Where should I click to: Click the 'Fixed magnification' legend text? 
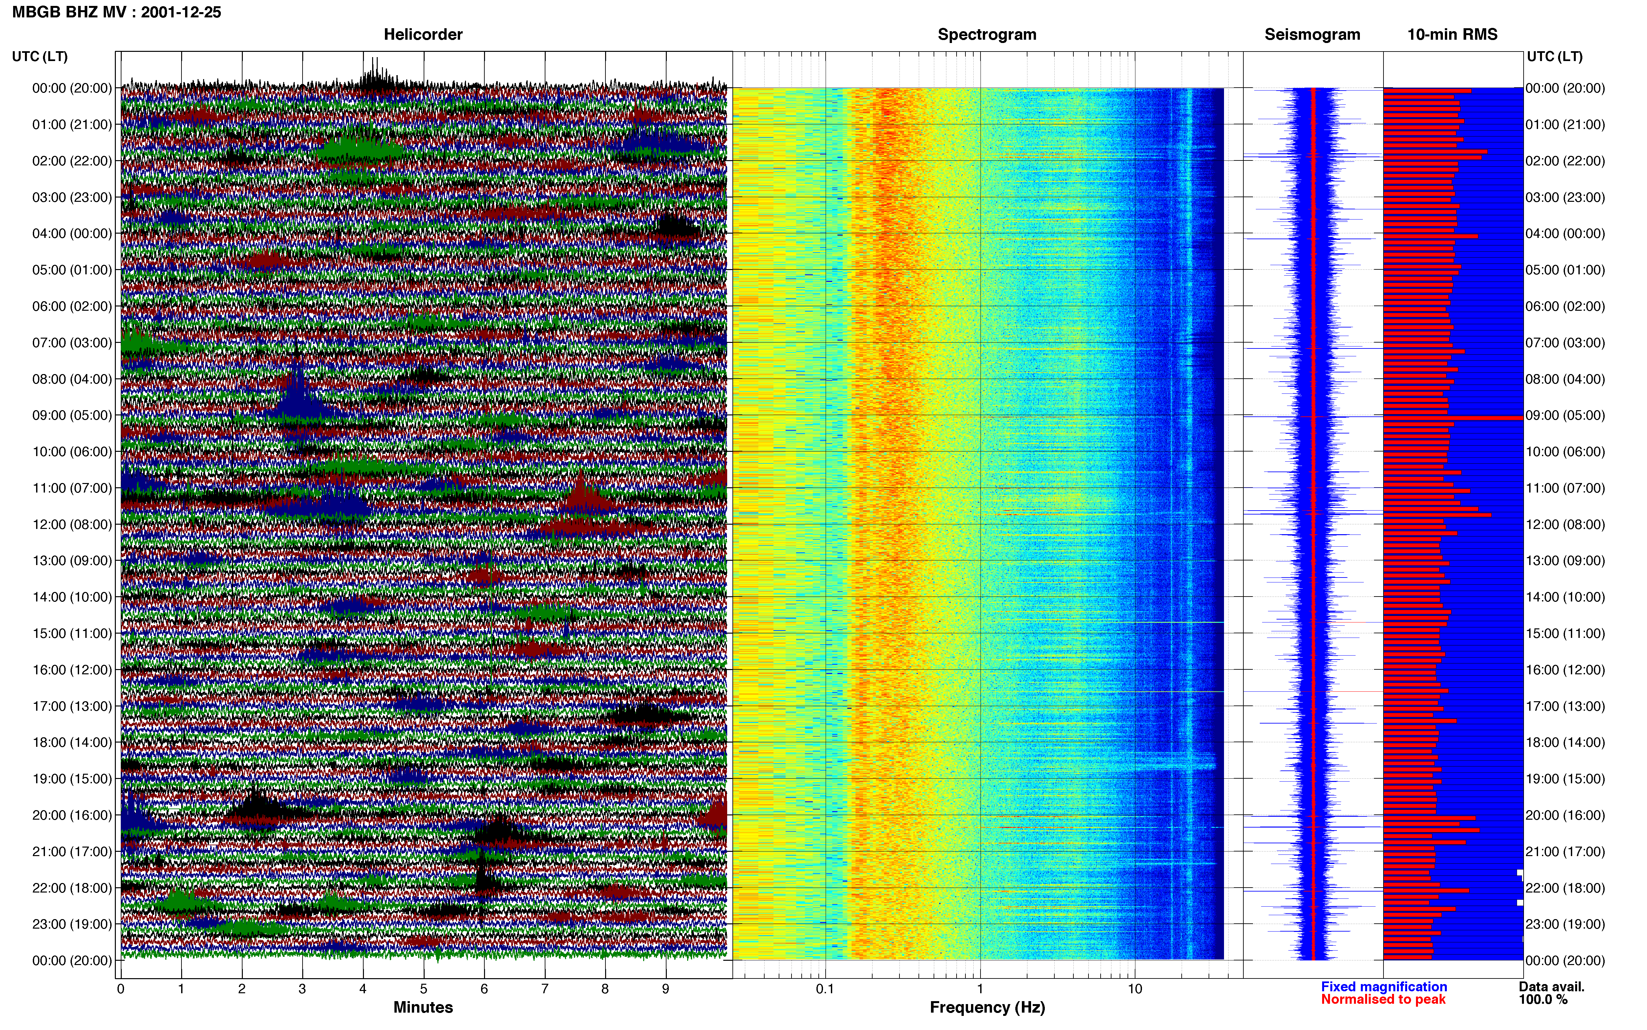pyautogui.click(x=1384, y=987)
